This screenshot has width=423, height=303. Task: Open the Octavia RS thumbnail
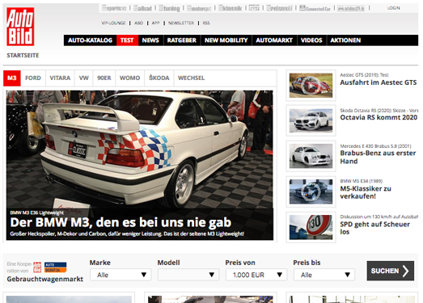pyautogui.click(x=311, y=120)
